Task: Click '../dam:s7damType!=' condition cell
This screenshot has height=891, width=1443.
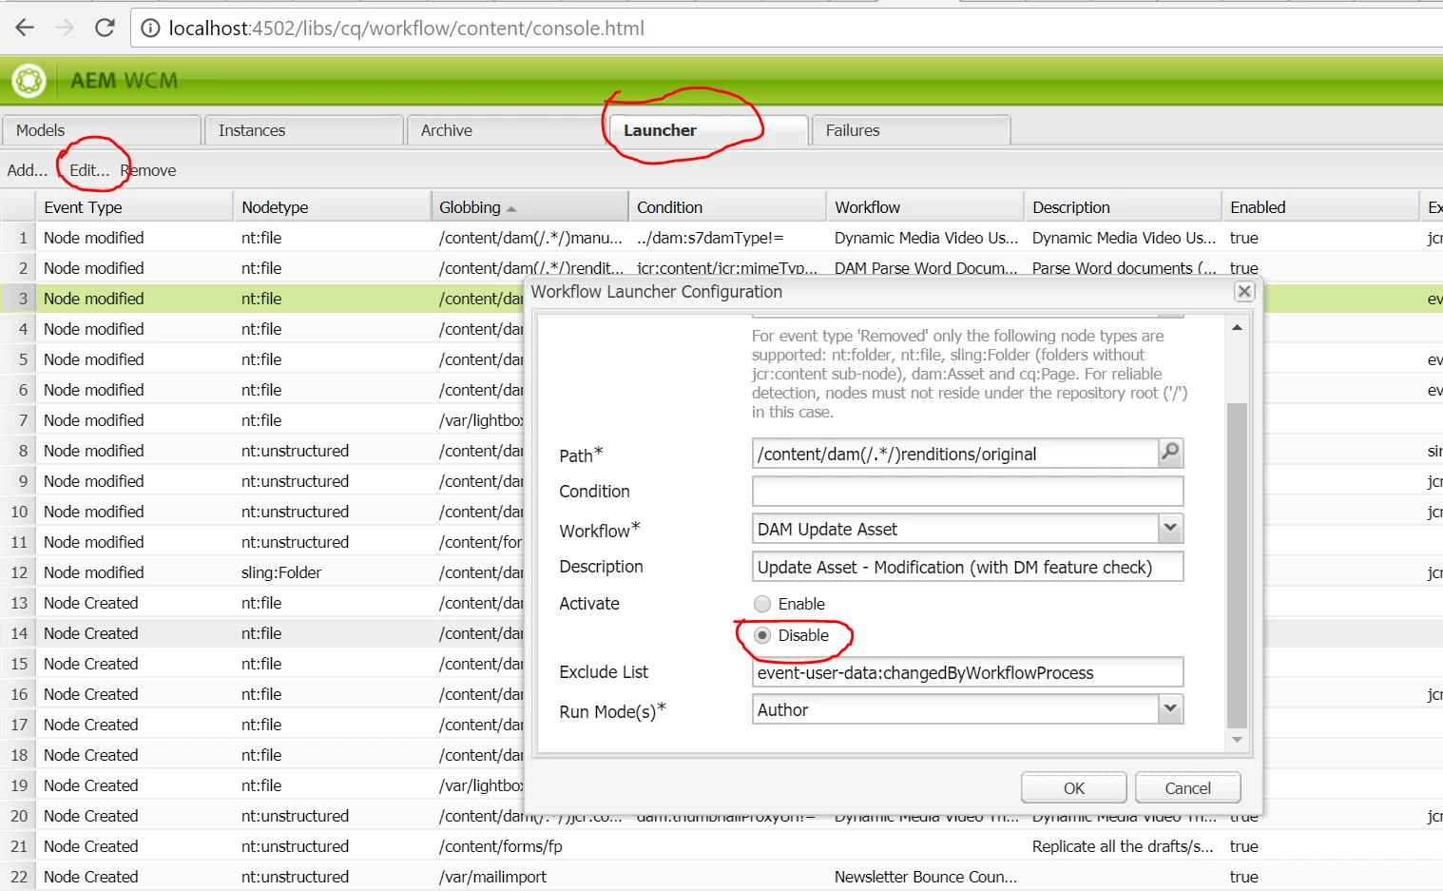Action: click(x=710, y=238)
